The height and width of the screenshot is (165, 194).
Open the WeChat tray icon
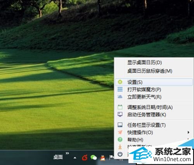click(x=94, y=158)
